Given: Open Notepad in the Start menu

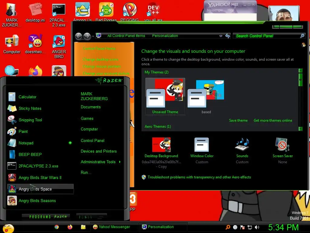Looking at the screenshot, I should [40, 143].
